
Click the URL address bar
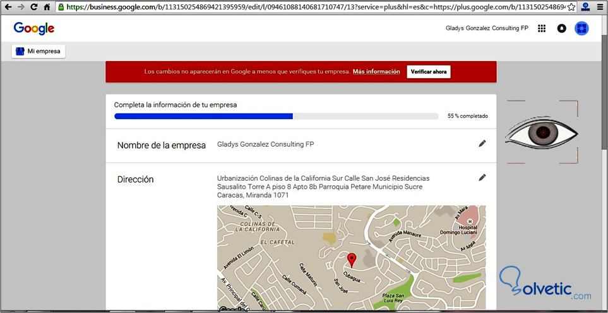point(316,7)
